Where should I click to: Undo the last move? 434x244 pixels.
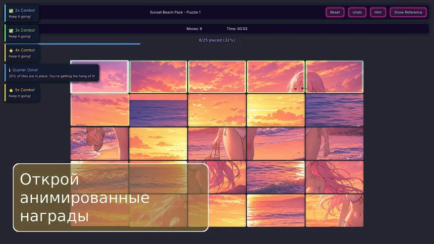pyautogui.click(x=357, y=12)
